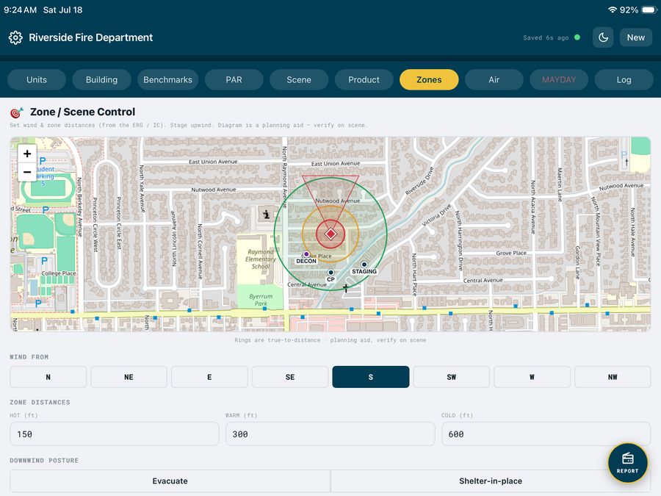Edit the Warm zone distance field

pyautogui.click(x=330, y=434)
